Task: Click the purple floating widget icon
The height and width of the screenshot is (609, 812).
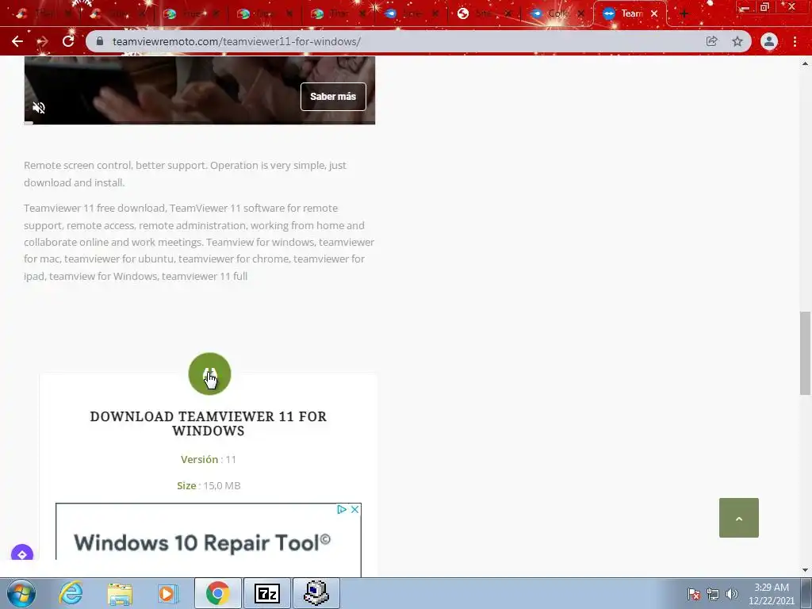Action: click(22, 553)
